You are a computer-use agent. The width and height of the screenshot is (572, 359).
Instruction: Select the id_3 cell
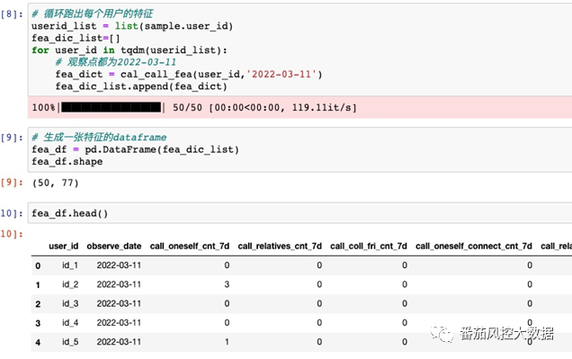tap(70, 303)
